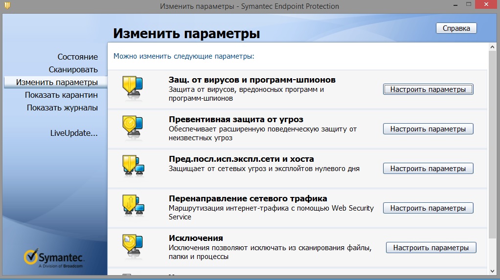Open Показать журналы in sidebar
The image size is (500, 280).
coord(62,108)
